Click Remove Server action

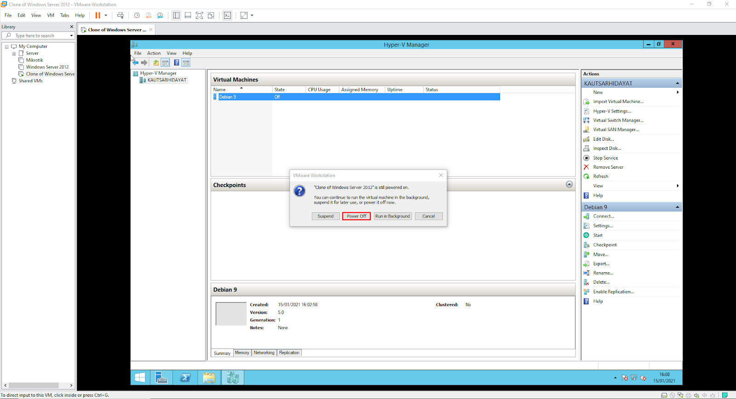608,167
